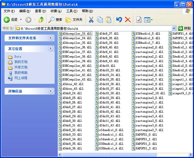This screenshot has width=194, height=158.
Task: Select file name xactengine3_4.dll
Action: tap(149, 116)
